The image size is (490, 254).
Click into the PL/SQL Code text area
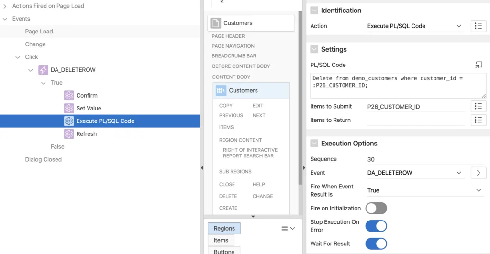tap(398, 86)
